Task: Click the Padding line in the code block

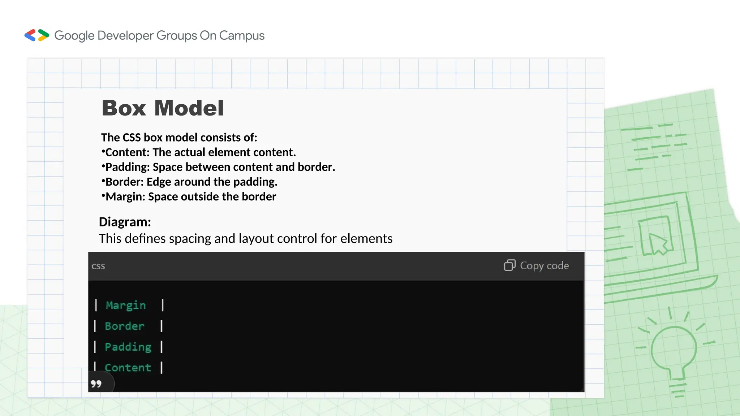Action: coord(128,347)
